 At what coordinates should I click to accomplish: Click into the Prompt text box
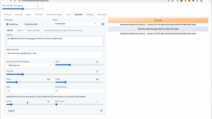(x=55, y=41)
